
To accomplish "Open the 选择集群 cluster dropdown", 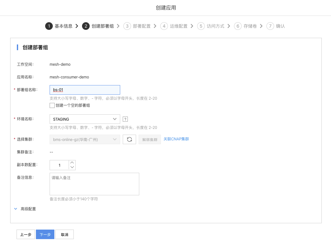I will click(85, 139).
